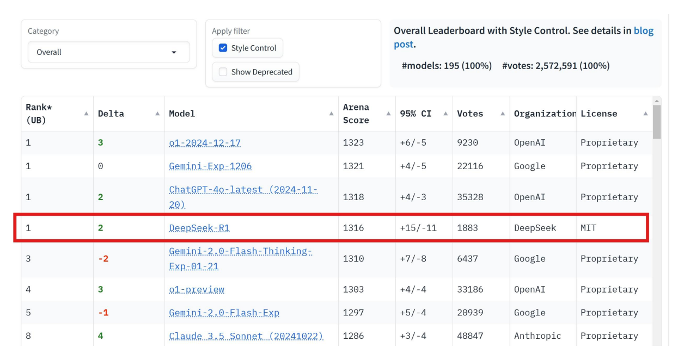Click Gemini-2.0-Flash-Thinking-Exp-01-21 link
Screen dimensions: 678x360
(240, 252)
